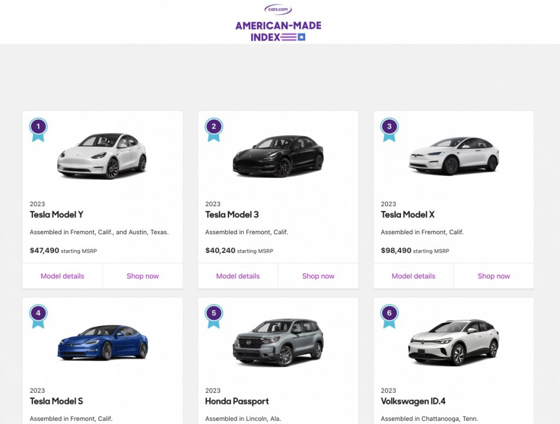Click the Volkswagen ID.4 title

tap(413, 401)
